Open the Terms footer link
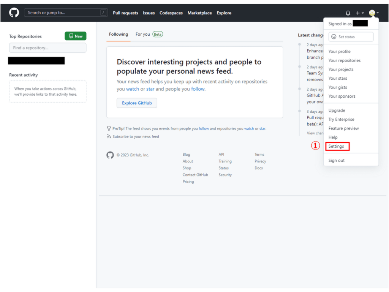This screenshot has height=292, width=389. 259,154
